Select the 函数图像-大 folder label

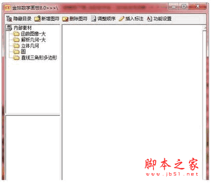tap(33, 34)
